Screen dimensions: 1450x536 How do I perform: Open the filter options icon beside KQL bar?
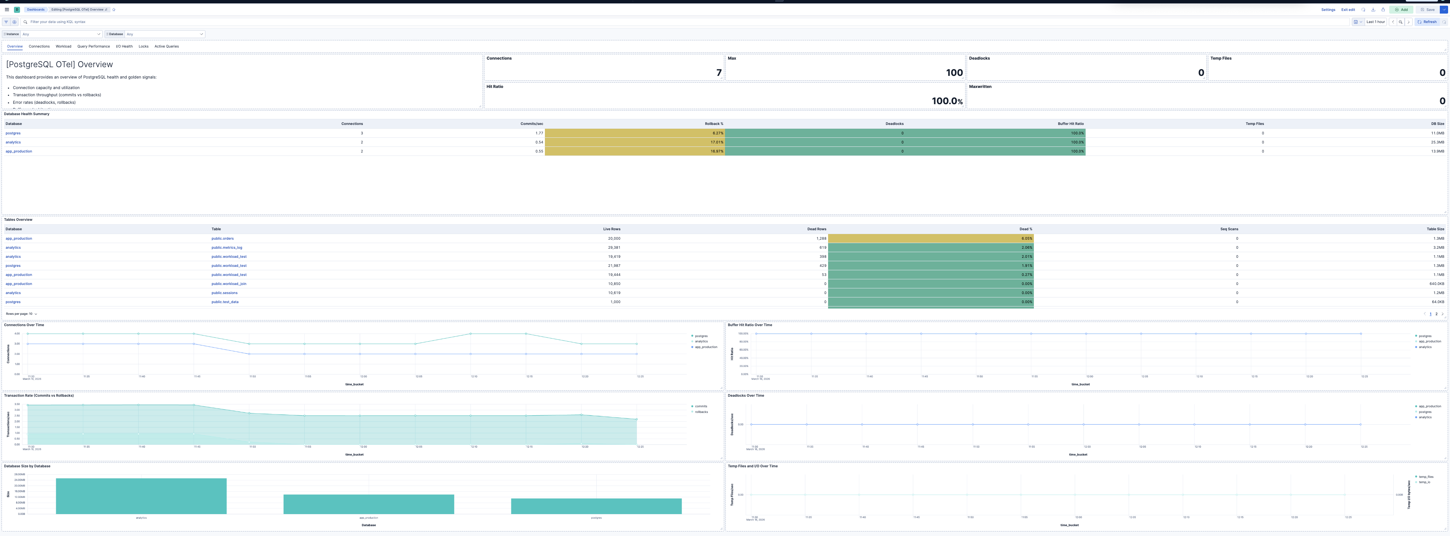coord(6,22)
